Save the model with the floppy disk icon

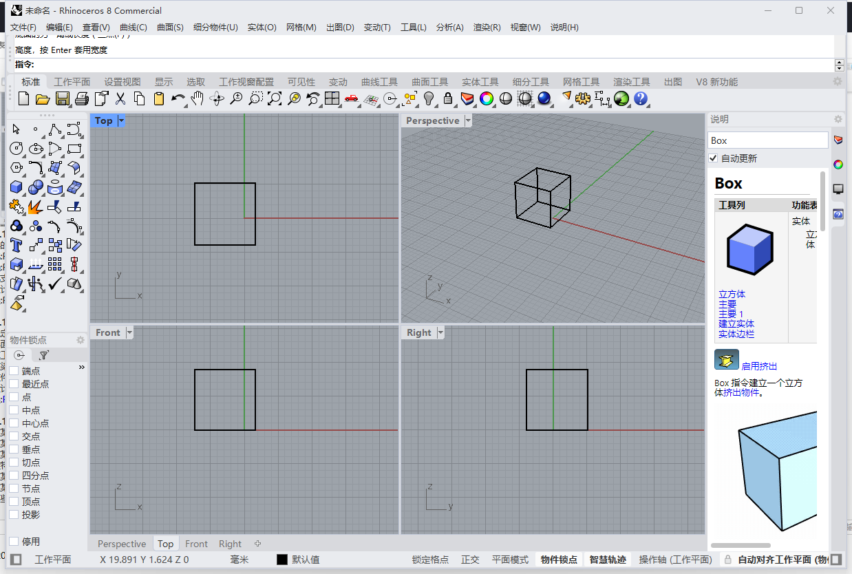point(62,98)
